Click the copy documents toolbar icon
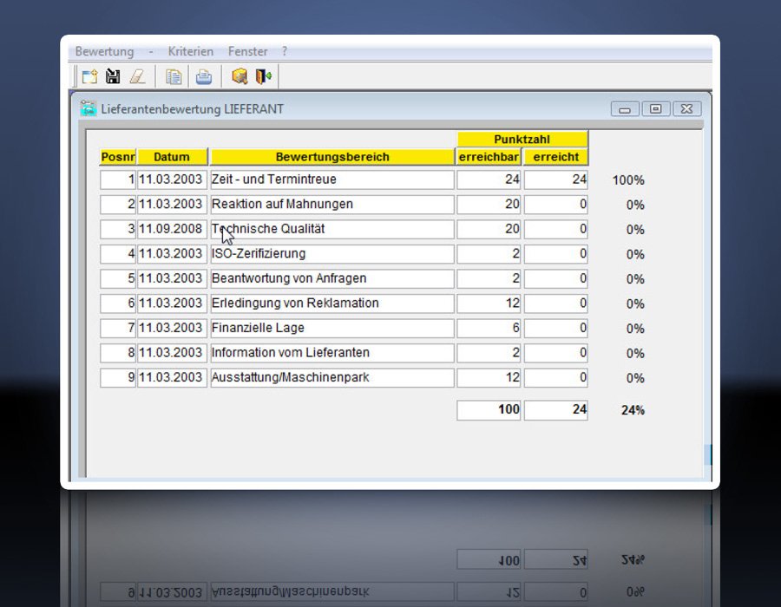Viewport: 781px width, 607px height. click(x=173, y=76)
